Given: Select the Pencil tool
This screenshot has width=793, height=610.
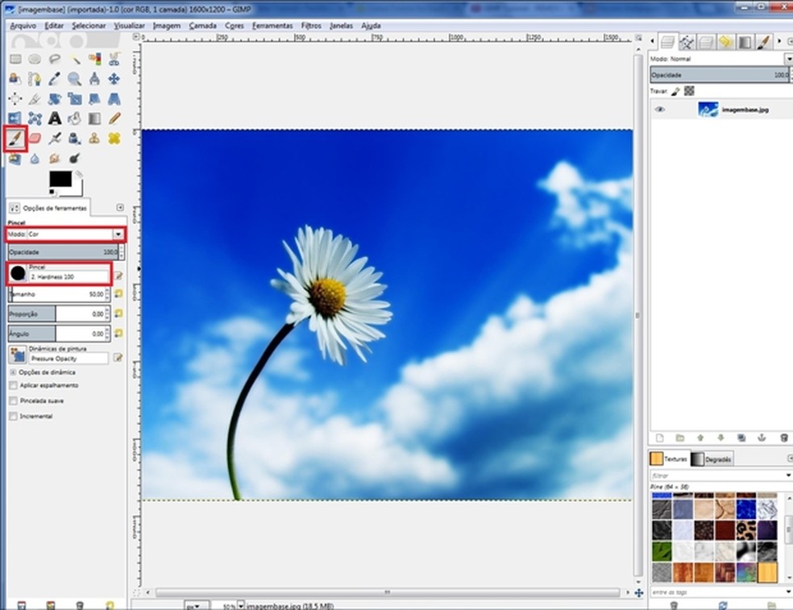Looking at the screenshot, I should (x=114, y=118).
